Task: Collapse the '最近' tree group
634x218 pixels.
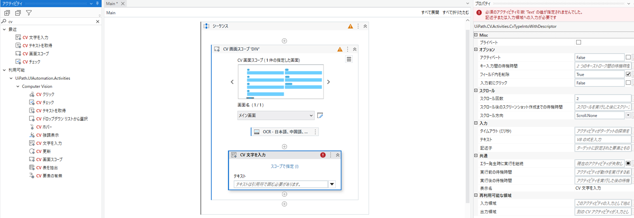Action: click(x=4, y=29)
